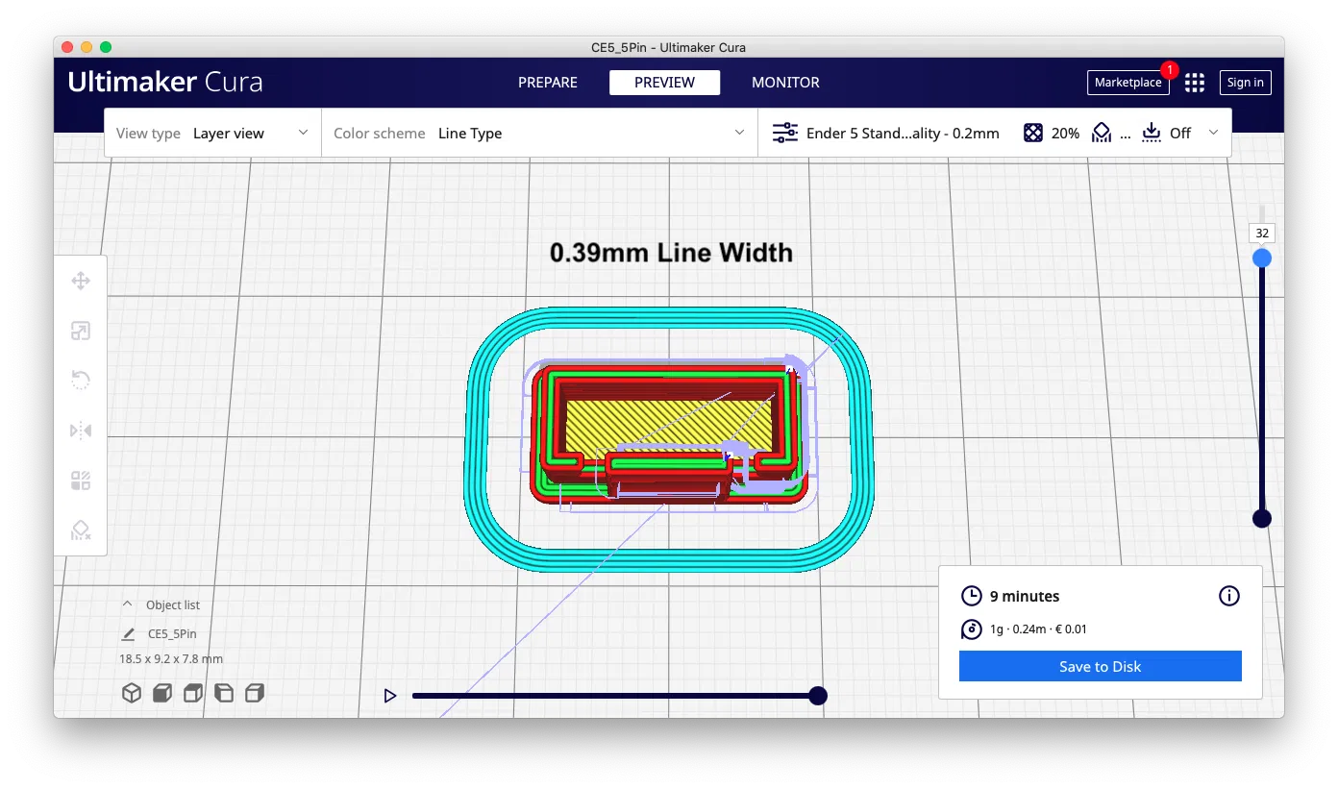
Task: Click the top layer slider handle
Action: [x=1262, y=258]
